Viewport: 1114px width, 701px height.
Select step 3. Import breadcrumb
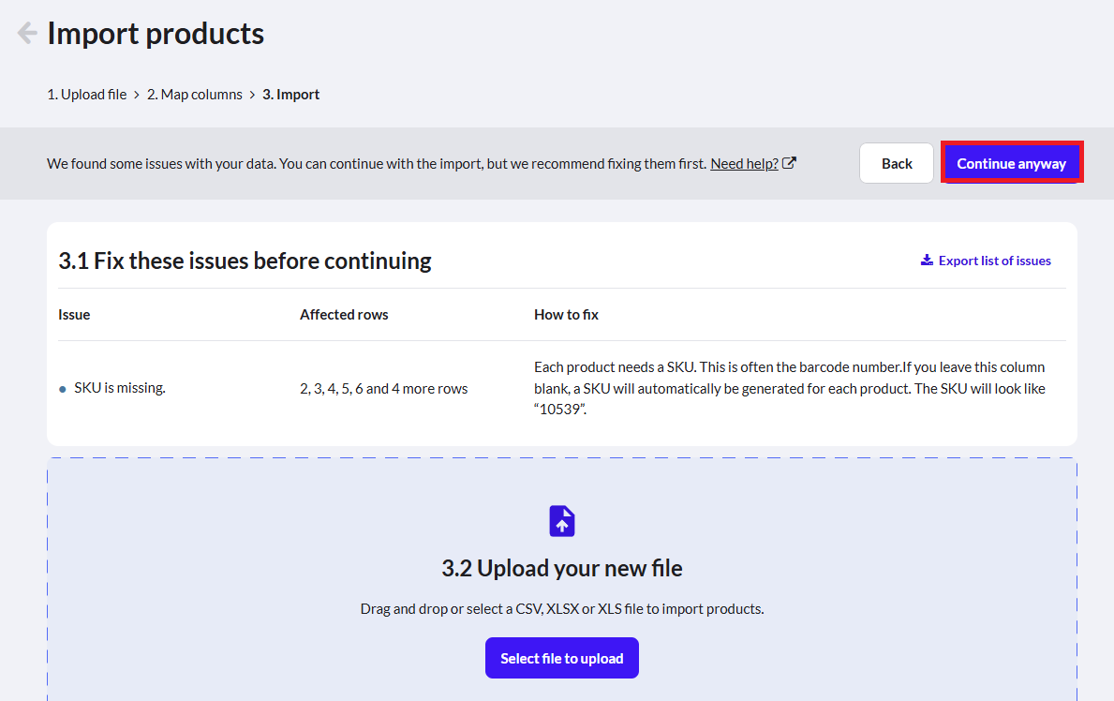tap(291, 95)
